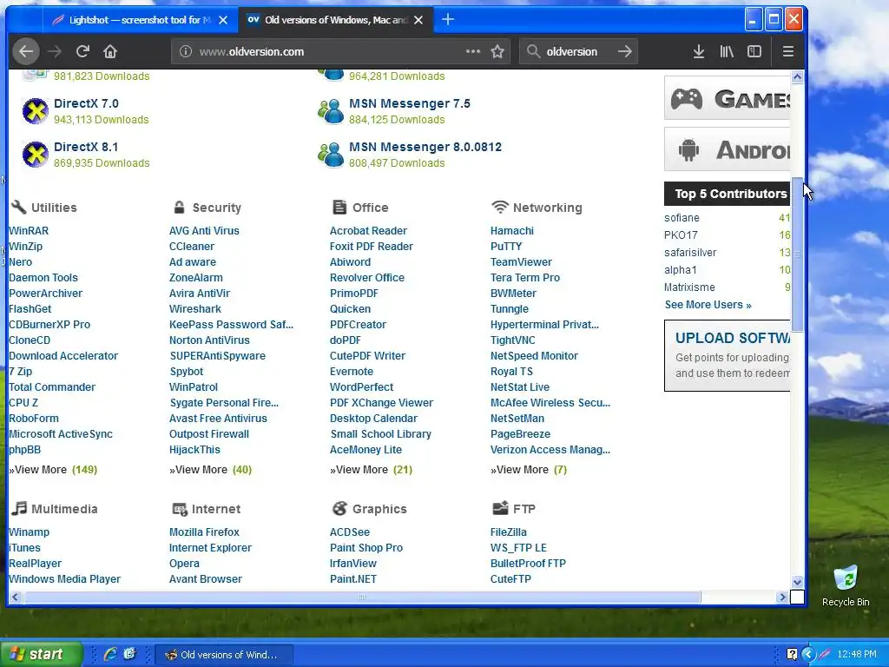Click the Games controller banner
This screenshot has height=667, width=889.
(x=727, y=98)
